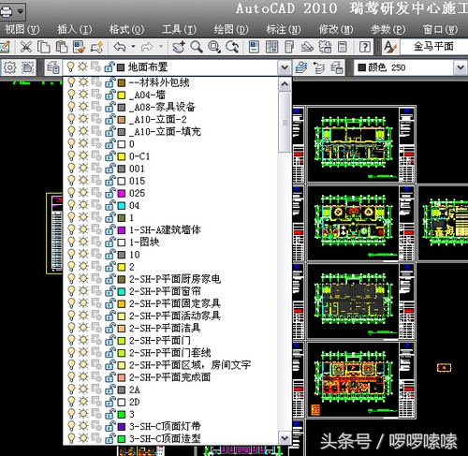This screenshot has width=468, height=456.
Task: Open the DesignCenter icon
Action: pyautogui.click(x=271, y=47)
